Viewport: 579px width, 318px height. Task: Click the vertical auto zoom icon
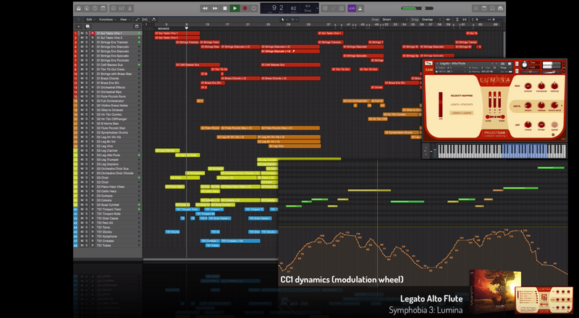[x=457, y=20]
